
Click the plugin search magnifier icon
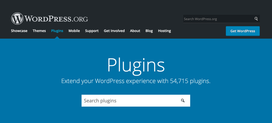coord(183,101)
